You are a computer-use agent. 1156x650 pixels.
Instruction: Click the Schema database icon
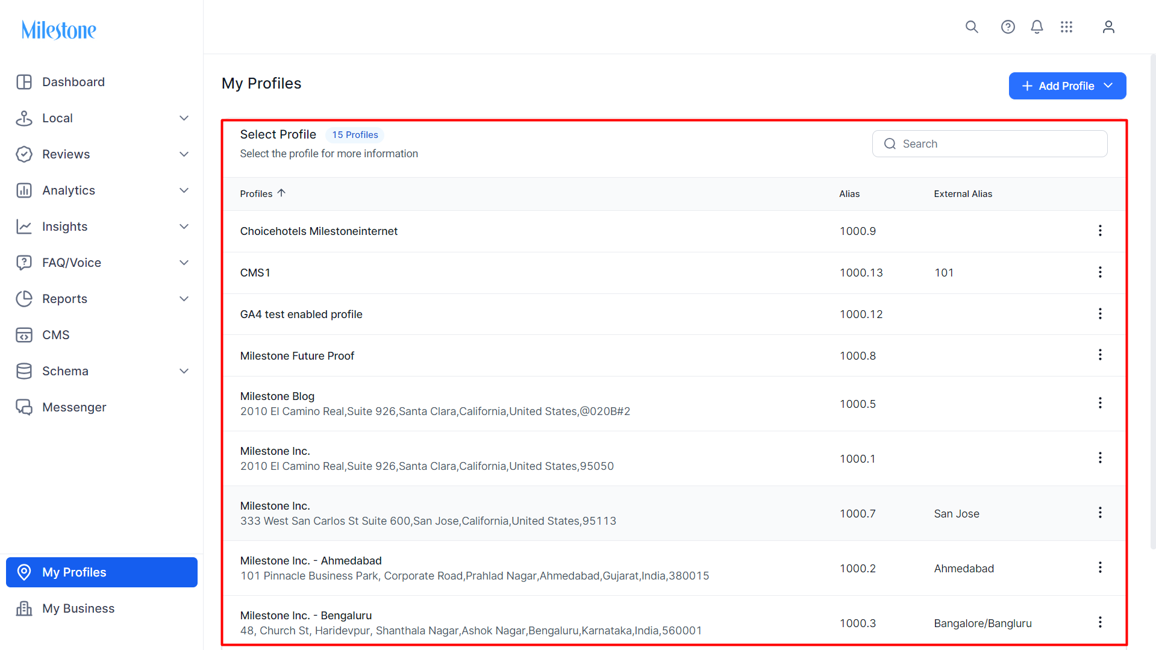[x=24, y=371]
